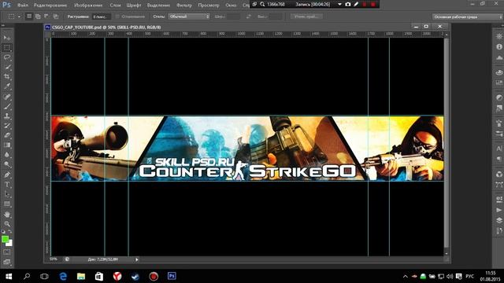
Task: Select the Rectangle shape tool
Action: pyautogui.click(x=7, y=204)
